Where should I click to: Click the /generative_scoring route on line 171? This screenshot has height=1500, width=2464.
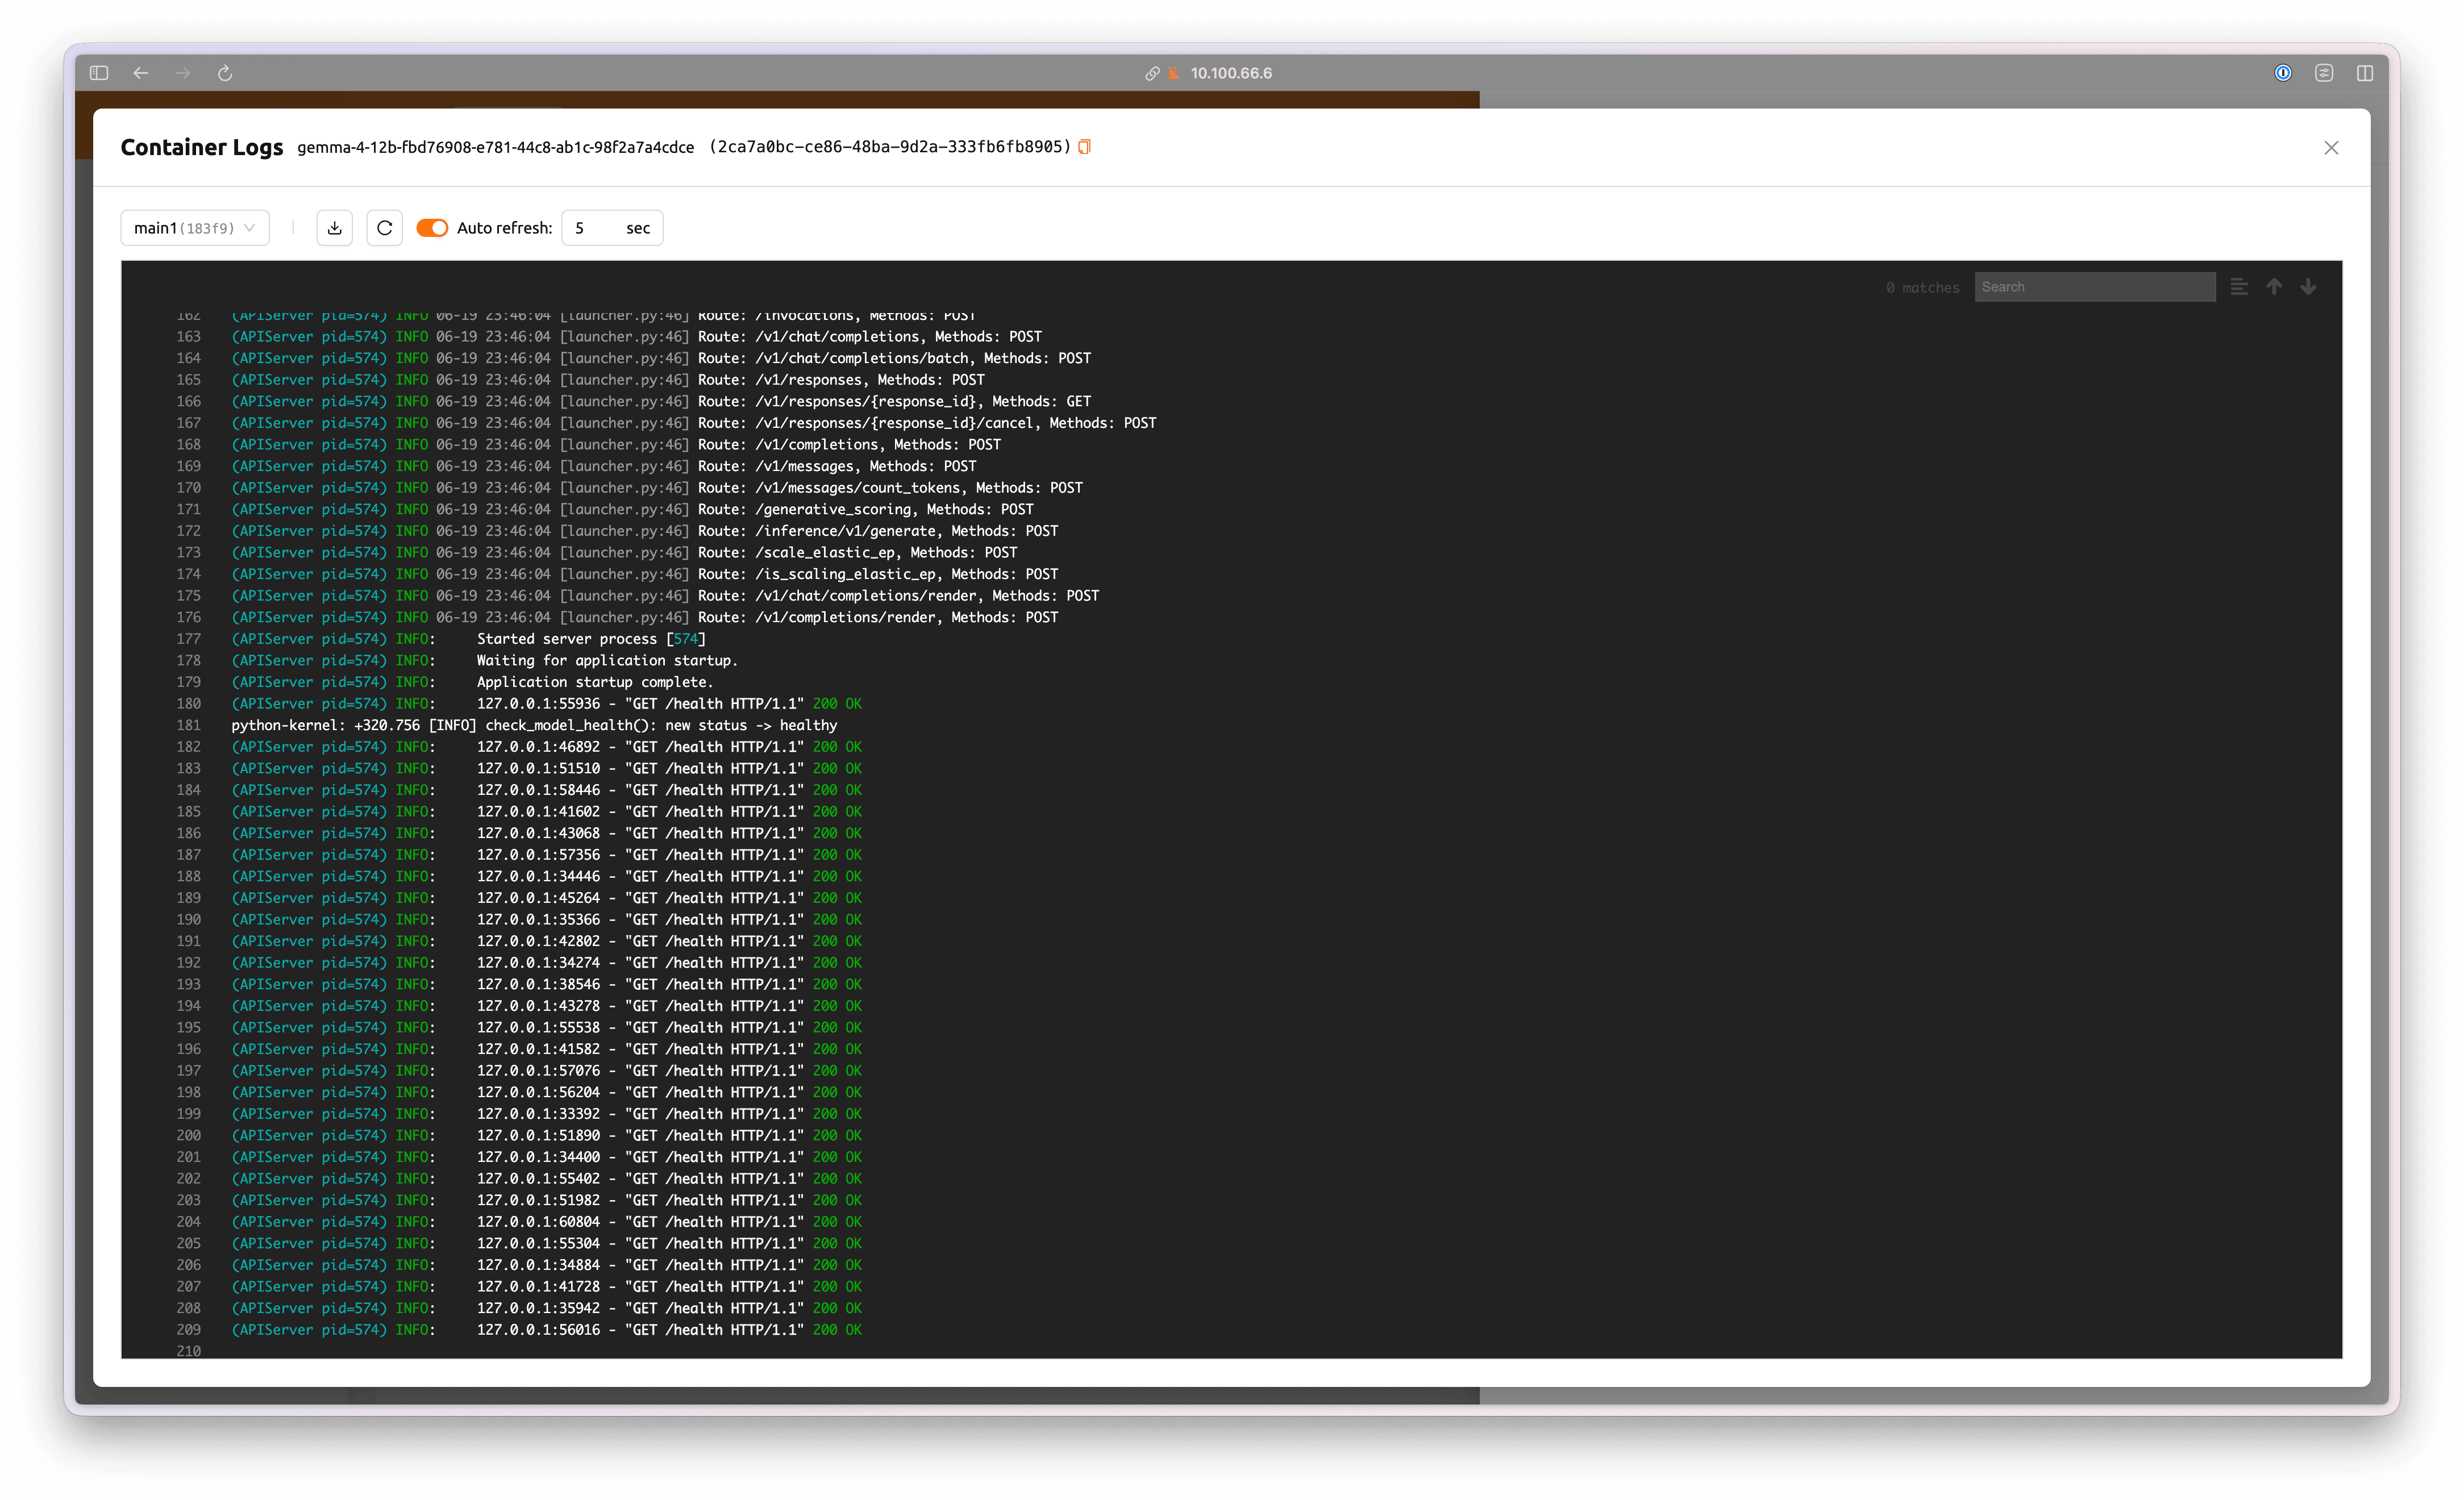coord(833,509)
